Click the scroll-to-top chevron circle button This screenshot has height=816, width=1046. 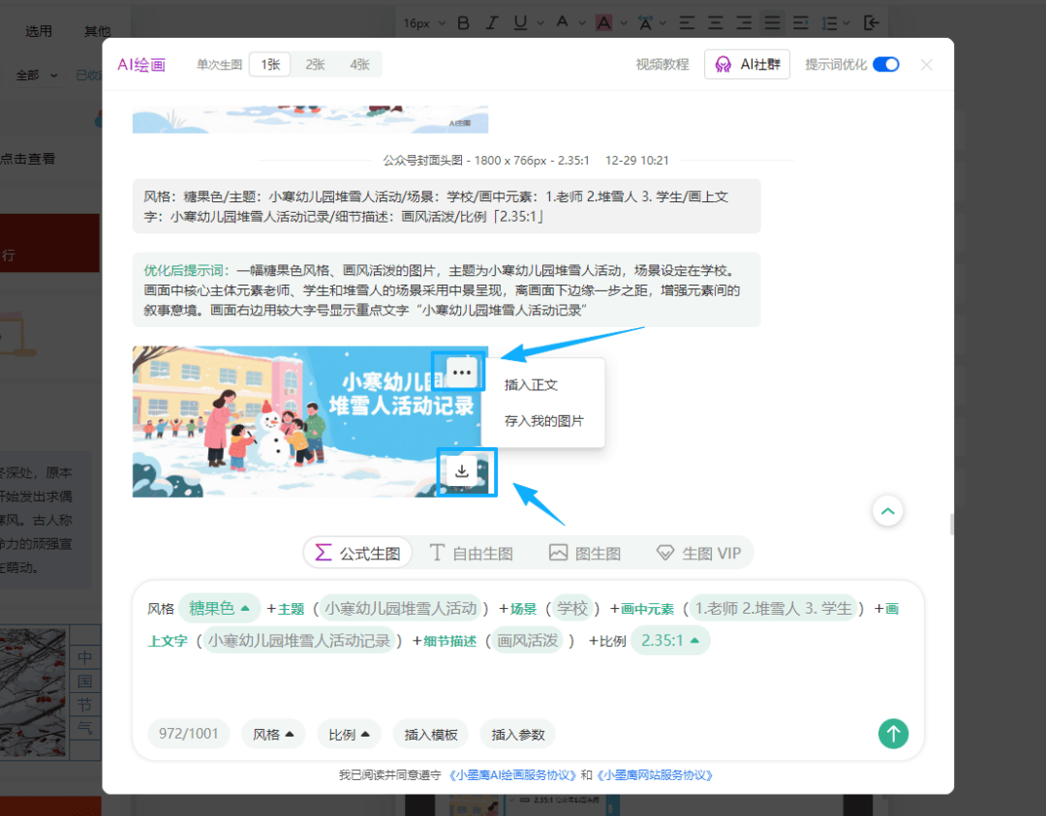click(x=887, y=510)
